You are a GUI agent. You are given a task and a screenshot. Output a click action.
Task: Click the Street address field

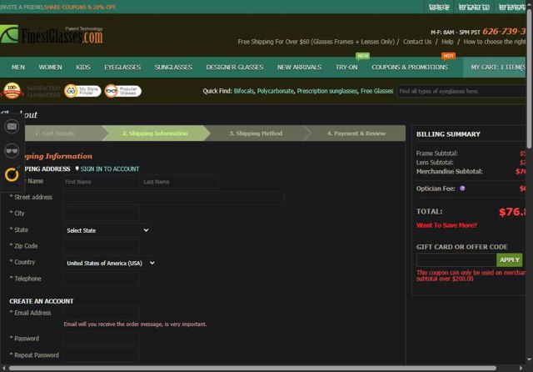click(173, 198)
